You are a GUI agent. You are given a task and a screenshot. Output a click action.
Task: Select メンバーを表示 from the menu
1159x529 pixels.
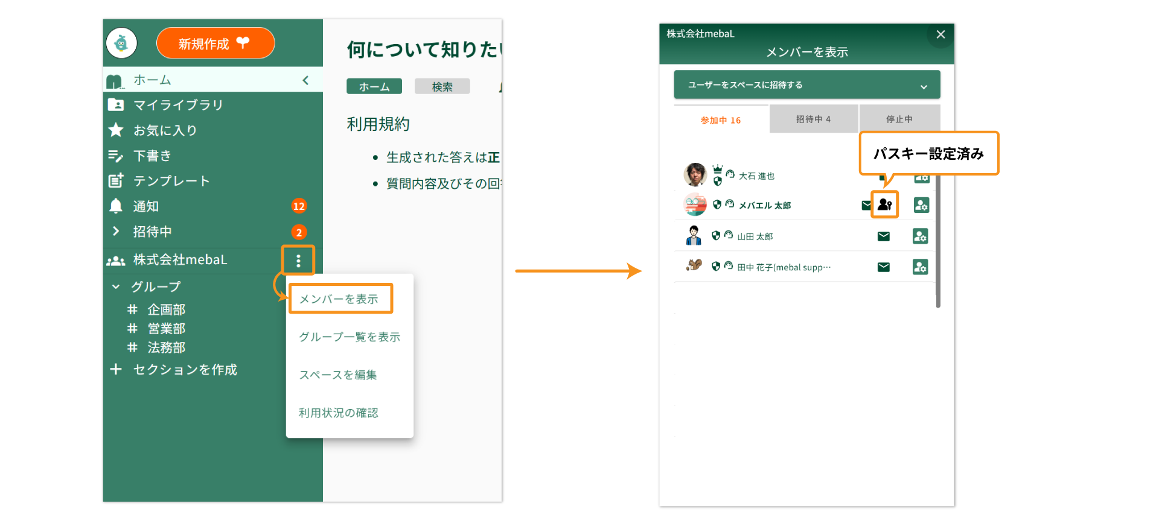[x=340, y=299]
